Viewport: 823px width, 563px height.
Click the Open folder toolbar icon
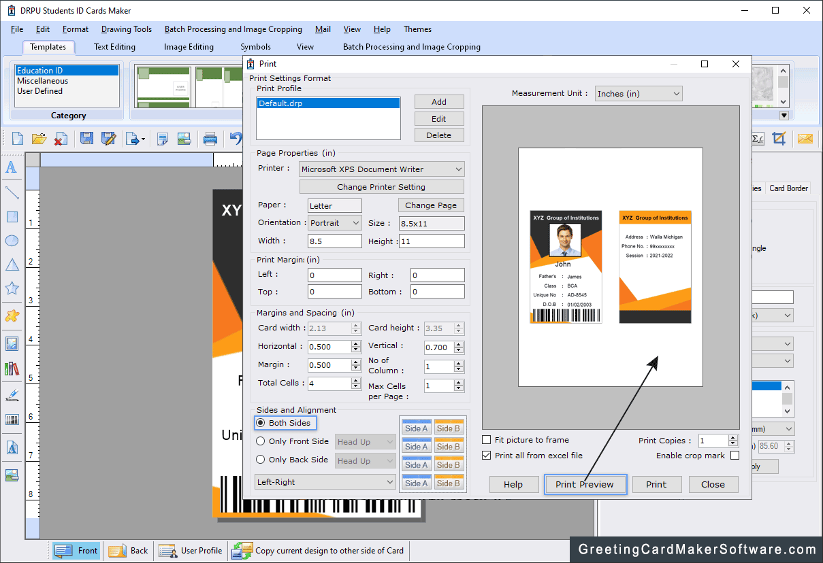[39, 139]
